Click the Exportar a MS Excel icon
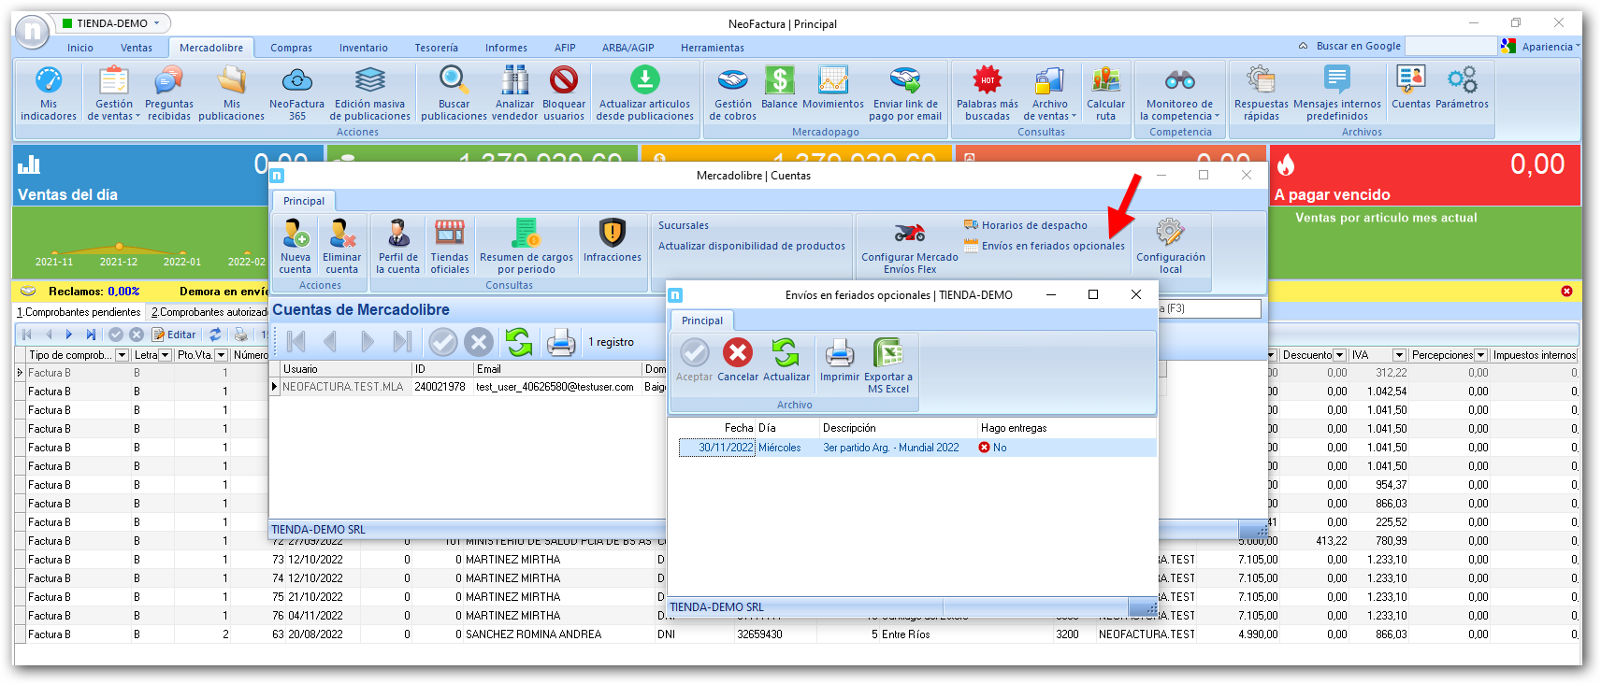Image resolution: width=1601 pixels, height=684 pixels. click(887, 355)
